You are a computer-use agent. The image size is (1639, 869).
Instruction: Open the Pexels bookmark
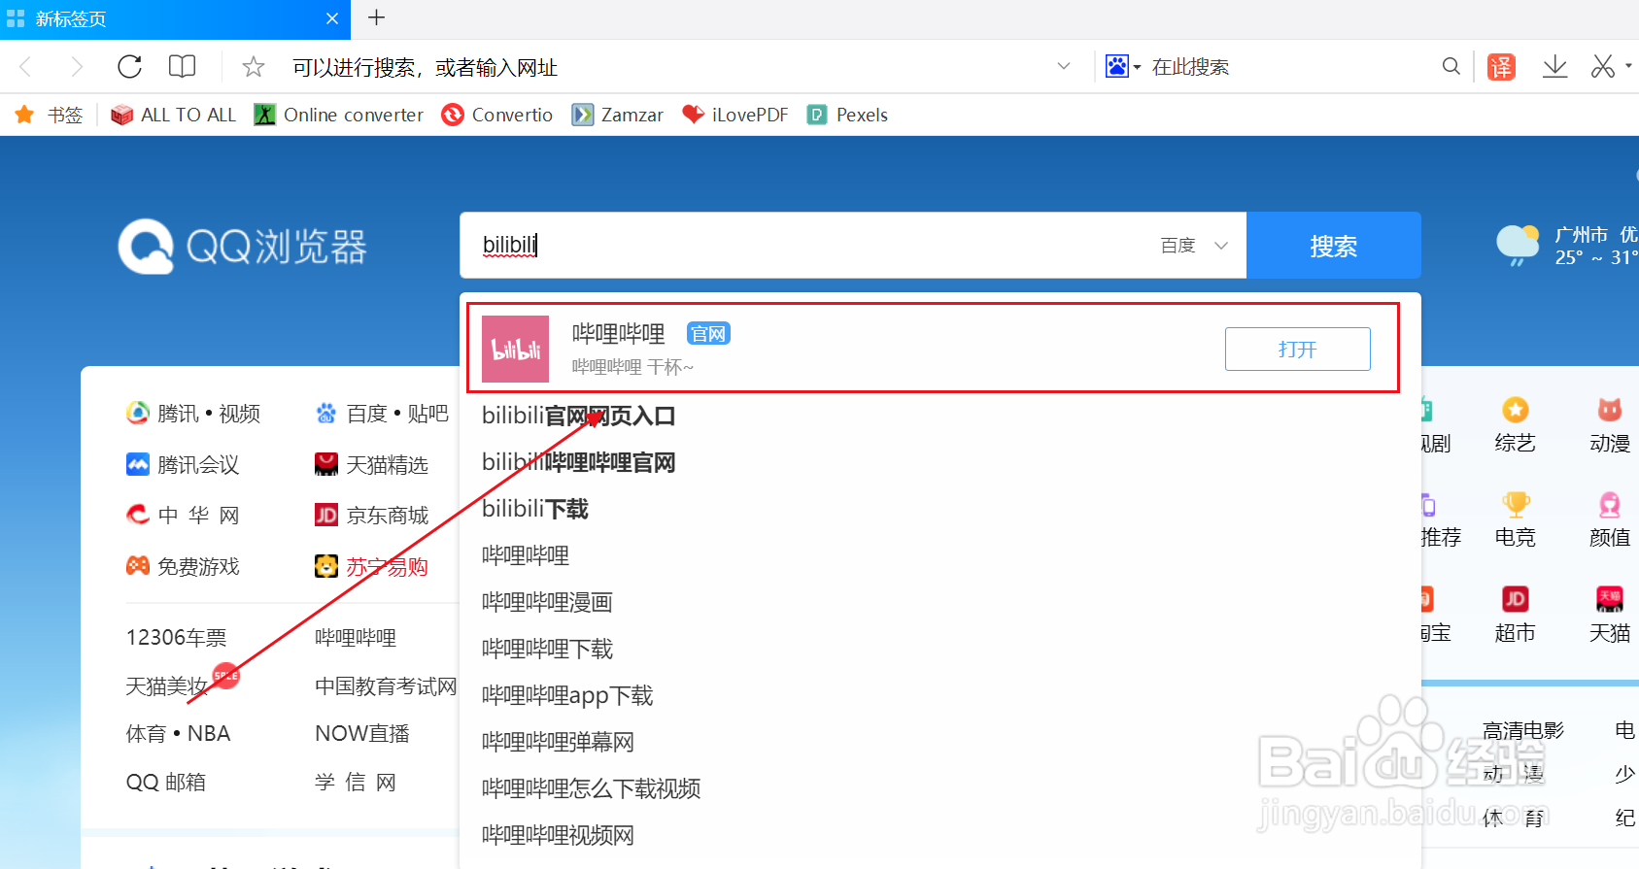[x=847, y=115]
